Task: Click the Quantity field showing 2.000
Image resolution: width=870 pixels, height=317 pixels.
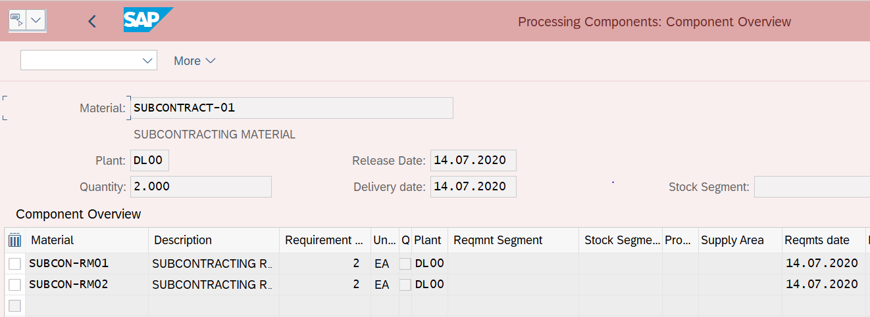Action: [x=201, y=187]
